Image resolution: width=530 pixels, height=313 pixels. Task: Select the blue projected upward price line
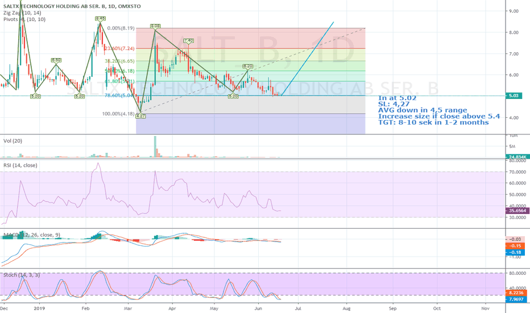(x=307, y=59)
